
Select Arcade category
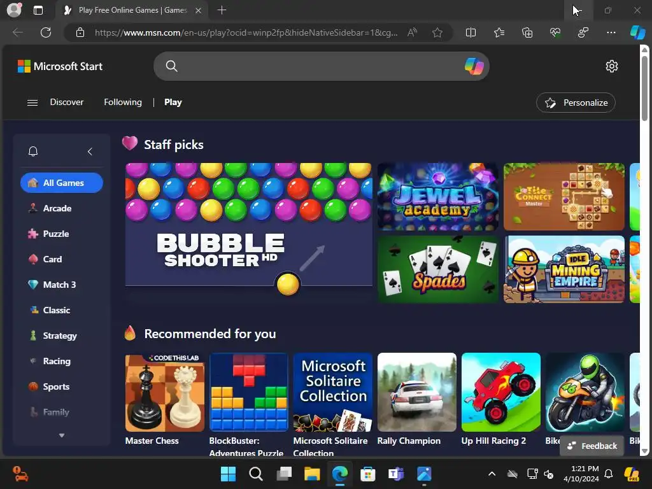[x=62, y=208]
